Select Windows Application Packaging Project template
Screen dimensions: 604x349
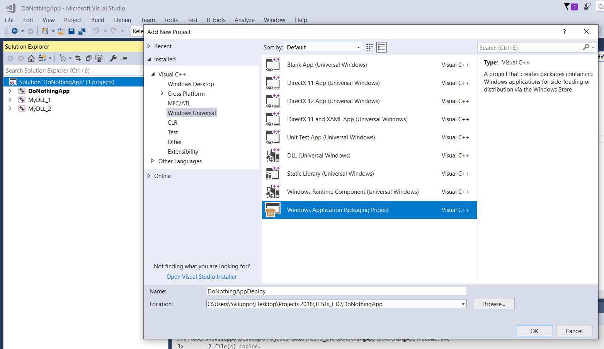[369, 210]
